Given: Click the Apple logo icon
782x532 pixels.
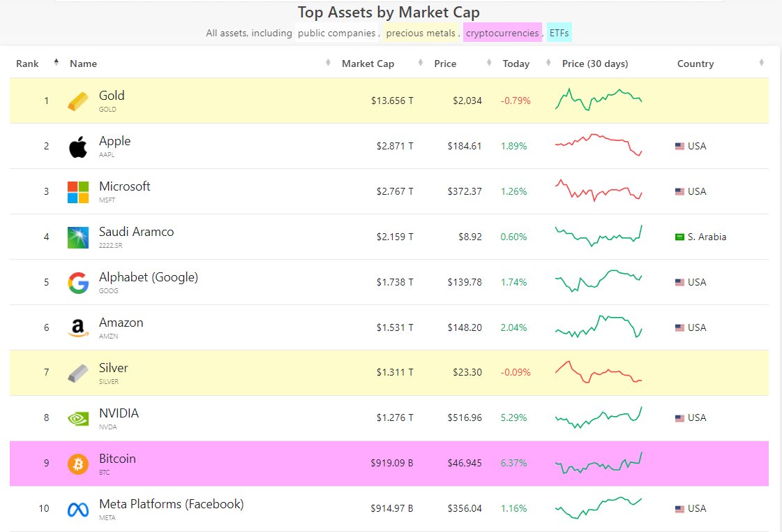Looking at the screenshot, I should click(x=78, y=147).
